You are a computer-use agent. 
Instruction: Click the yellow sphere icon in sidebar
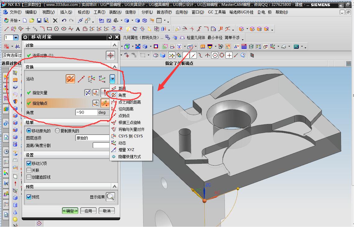tap(15, 219)
